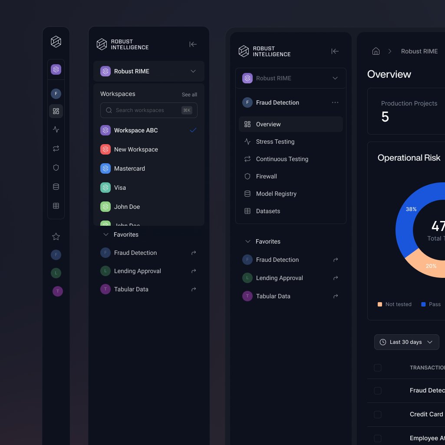Collapse the Favorites section in the workspace switcher panel
Viewport: 445px width, 445px height.
pyautogui.click(x=106, y=234)
